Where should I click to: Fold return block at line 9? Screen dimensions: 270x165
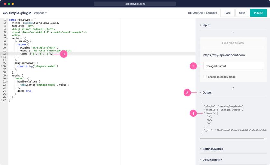(7, 45)
